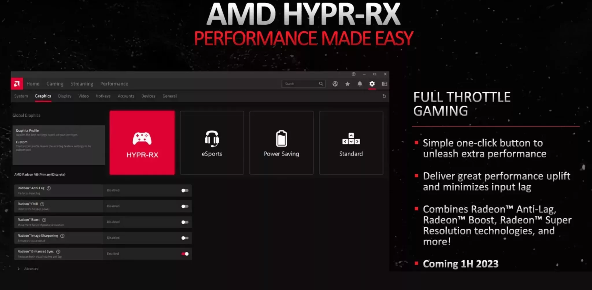Select the Standard profile tile

click(x=351, y=143)
